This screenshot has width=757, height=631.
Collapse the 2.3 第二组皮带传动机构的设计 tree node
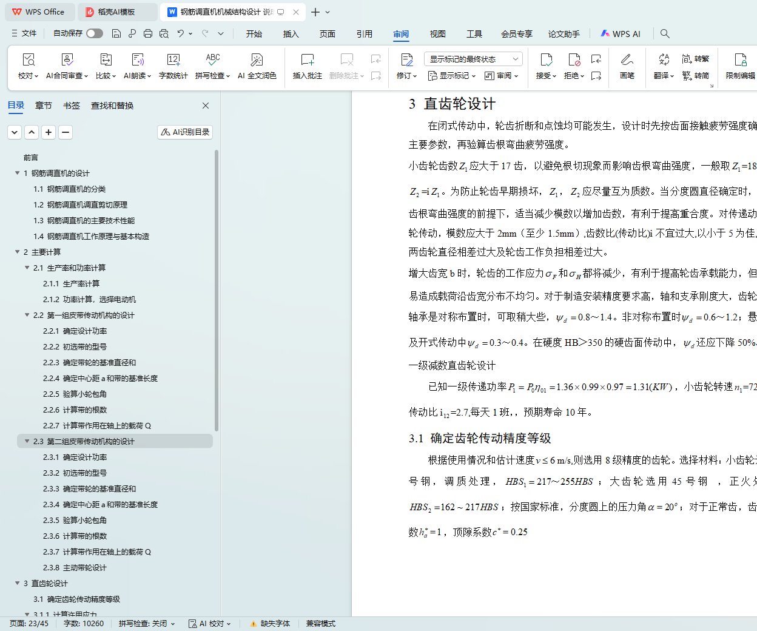pyautogui.click(x=27, y=441)
